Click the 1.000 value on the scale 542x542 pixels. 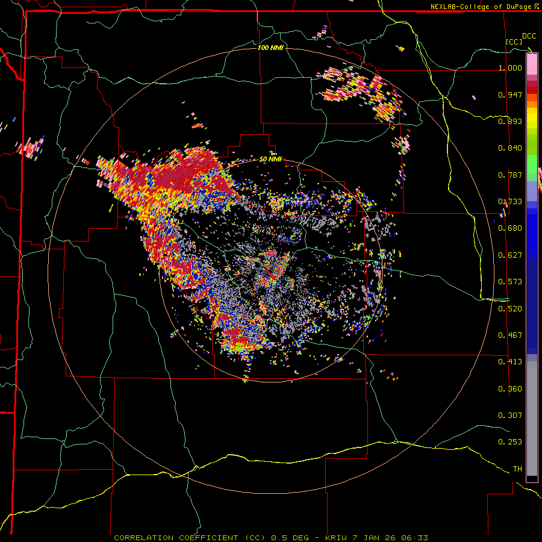(510, 67)
